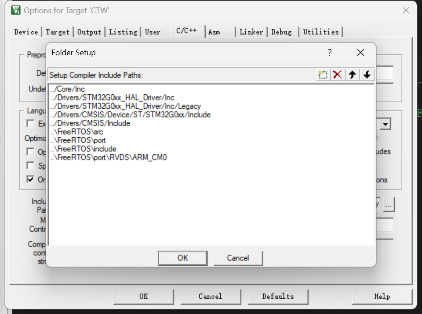Click the Help button
Screen dimensions: 422x314
click(x=382, y=296)
